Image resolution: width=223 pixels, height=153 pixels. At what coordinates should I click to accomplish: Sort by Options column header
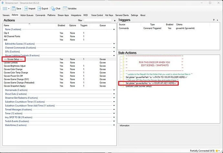pos(72,25)
